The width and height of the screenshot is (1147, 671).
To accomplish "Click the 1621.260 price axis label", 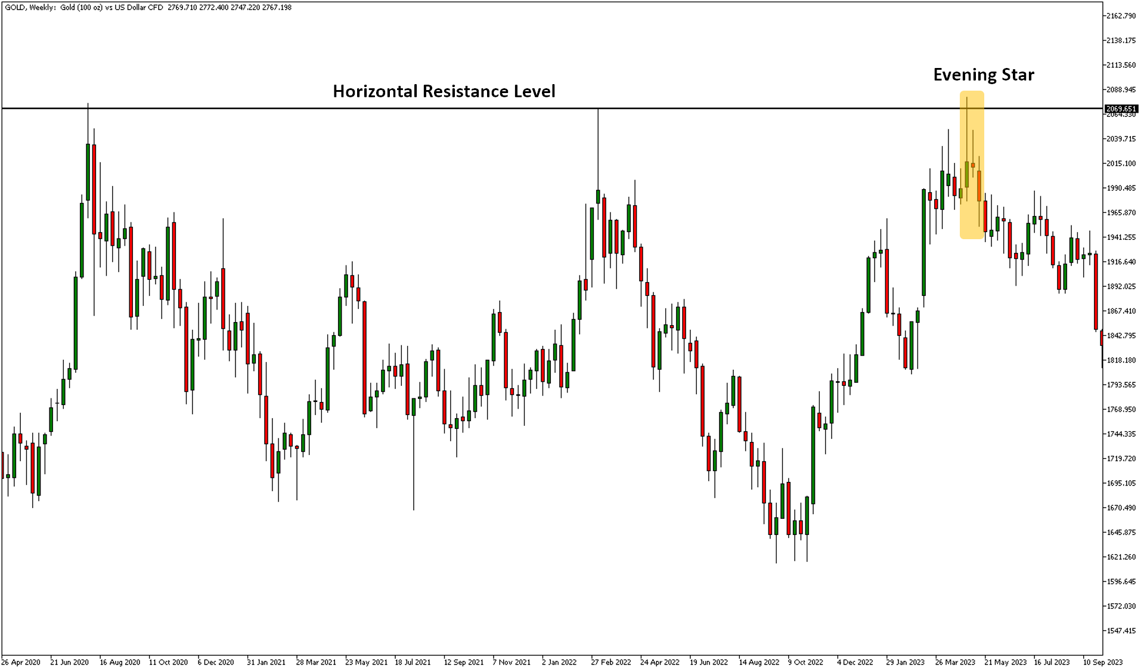I will 1121,557.
